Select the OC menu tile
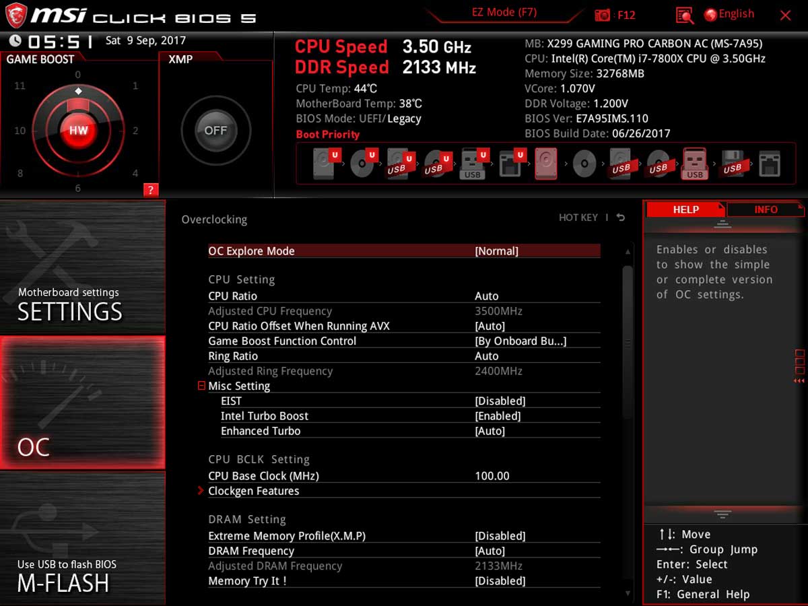808x606 pixels. click(82, 403)
